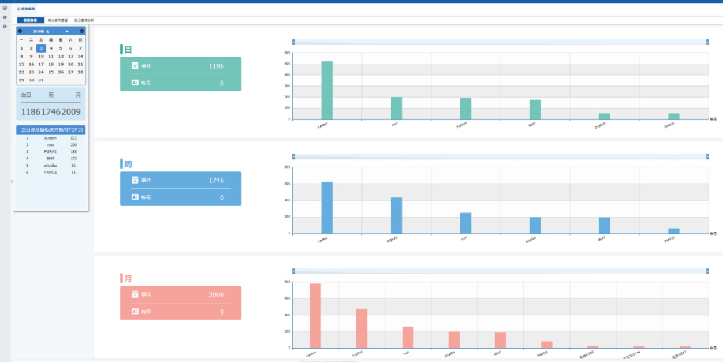
Task: Click the calendar icon in blue 周 card
Action: tap(135, 180)
